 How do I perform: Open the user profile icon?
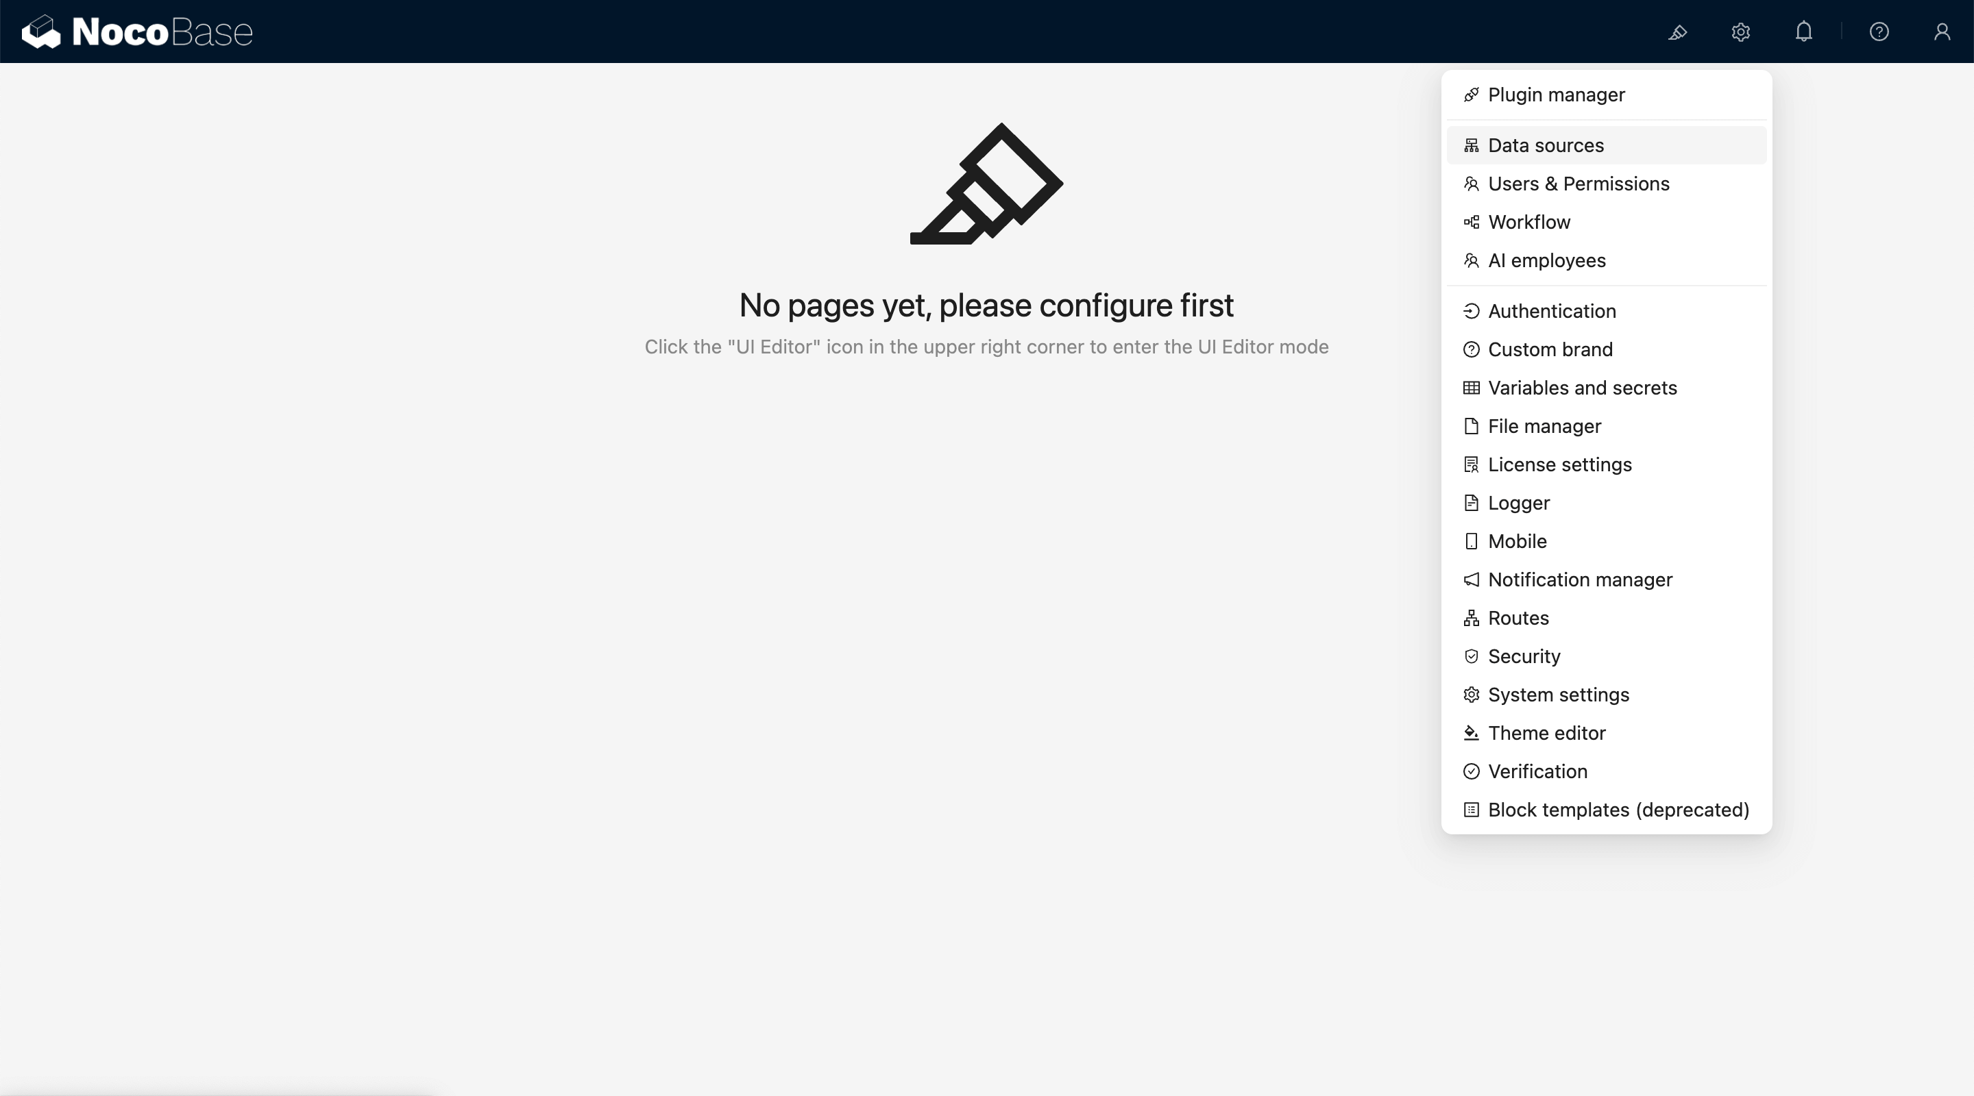(1941, 32)
